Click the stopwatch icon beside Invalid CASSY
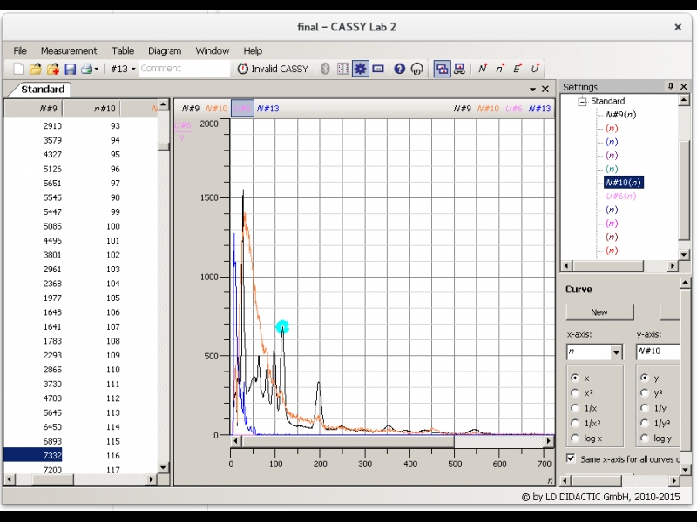 [242, 69]
